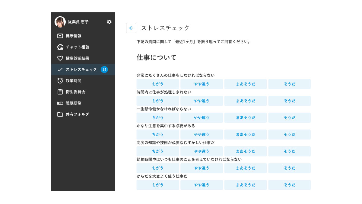Select そうだ for 一生懸命働かなければならない

(290, 118)
